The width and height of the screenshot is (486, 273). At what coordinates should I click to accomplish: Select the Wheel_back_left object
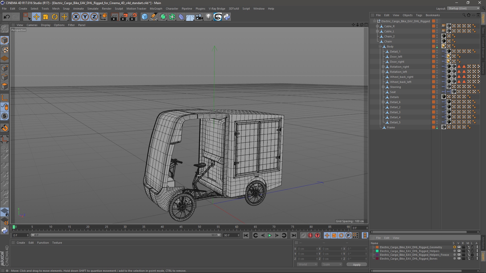point(400,82)
